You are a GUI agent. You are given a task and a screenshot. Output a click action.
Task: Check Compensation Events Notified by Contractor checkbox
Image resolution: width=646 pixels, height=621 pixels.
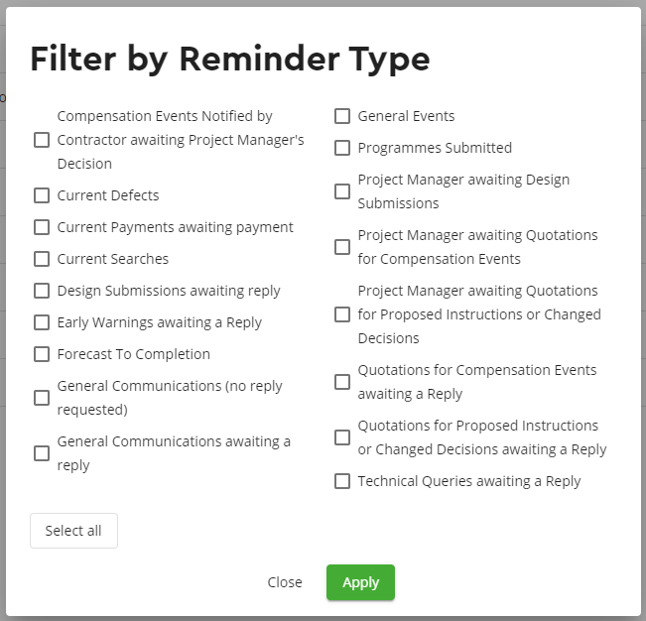point(42,140)
